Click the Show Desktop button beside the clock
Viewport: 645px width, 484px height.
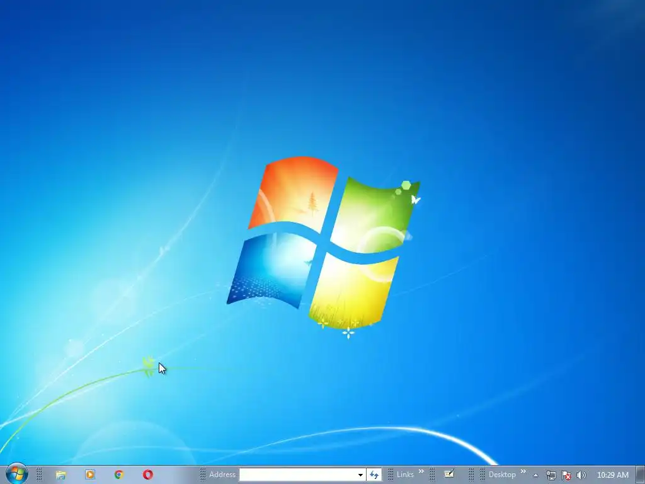click(641, 475)
